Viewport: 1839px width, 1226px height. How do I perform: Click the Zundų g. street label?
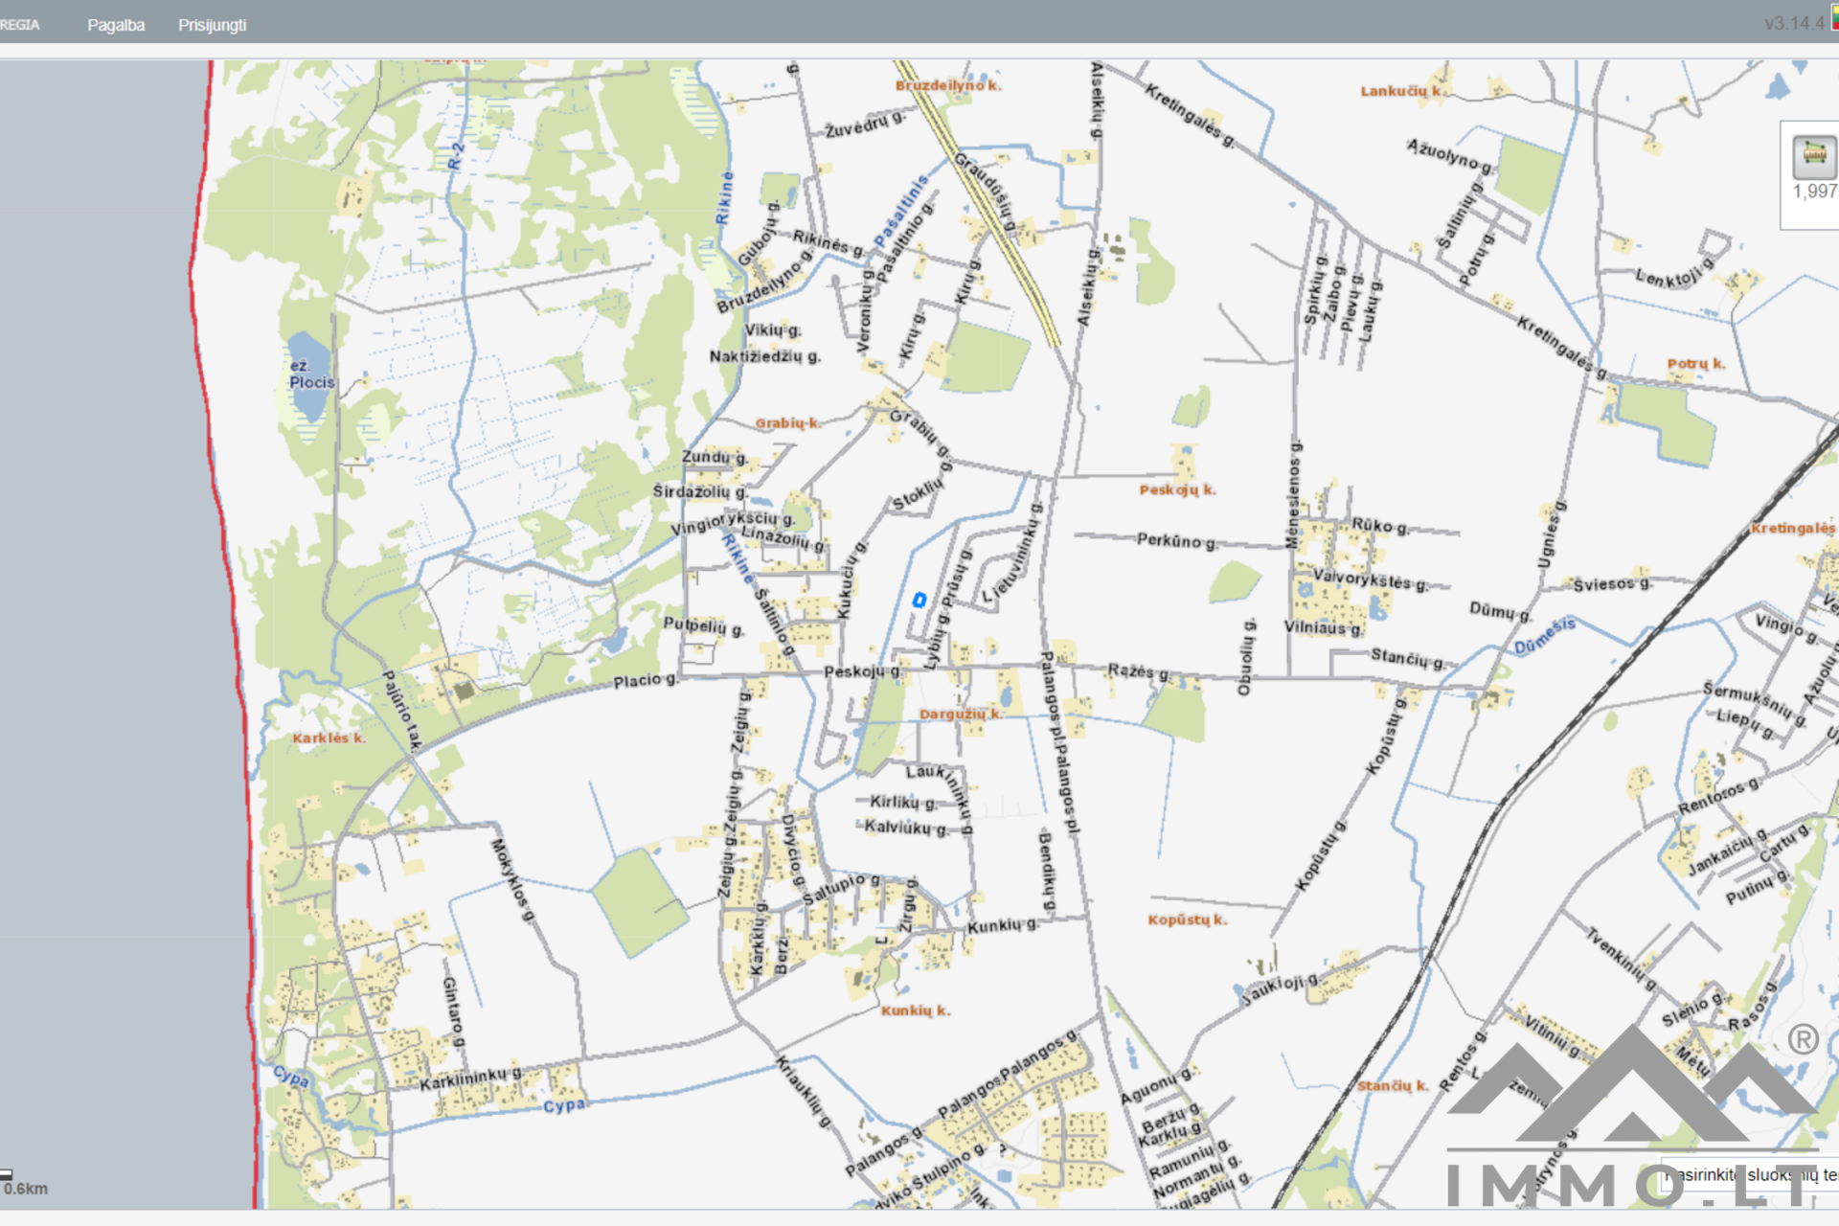(x=715, y=457)
